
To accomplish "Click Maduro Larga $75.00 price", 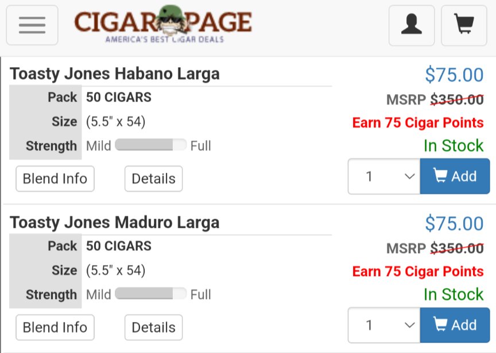I will tap(454, 224).
